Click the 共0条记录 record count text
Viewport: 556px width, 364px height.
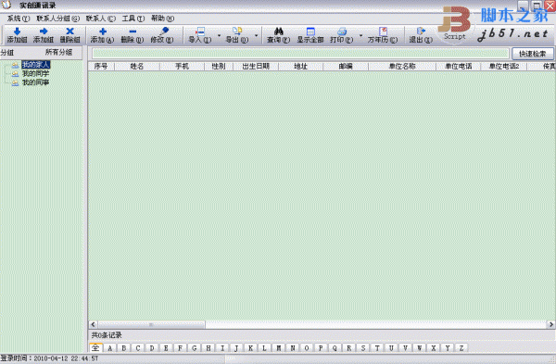107,335
